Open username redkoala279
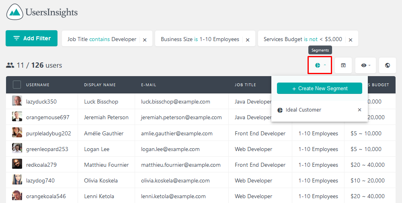Viewport: 402px width, 203px height. tap(41, 165)
